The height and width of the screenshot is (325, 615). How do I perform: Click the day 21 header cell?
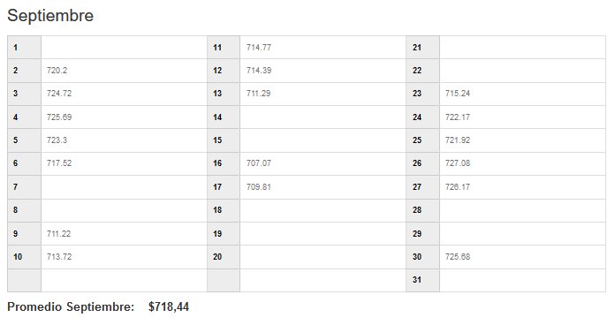[x=422, y=48]
